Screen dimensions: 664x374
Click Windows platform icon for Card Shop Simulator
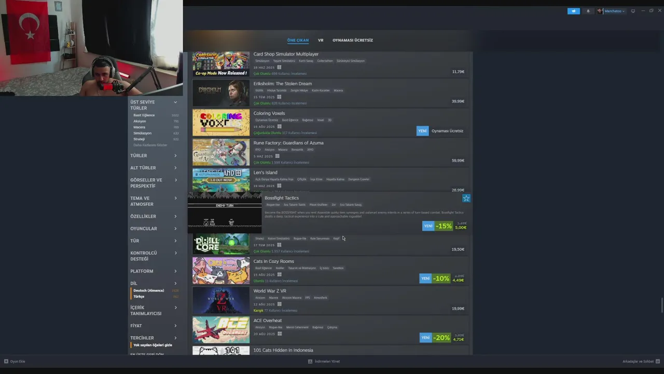(x=279, y=68)
